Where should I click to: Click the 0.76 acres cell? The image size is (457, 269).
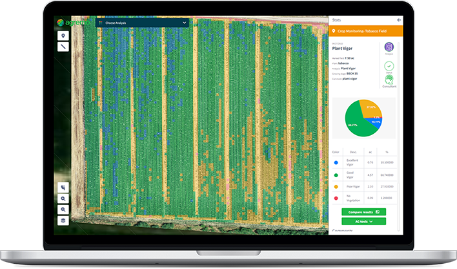(x=370, y=162)
